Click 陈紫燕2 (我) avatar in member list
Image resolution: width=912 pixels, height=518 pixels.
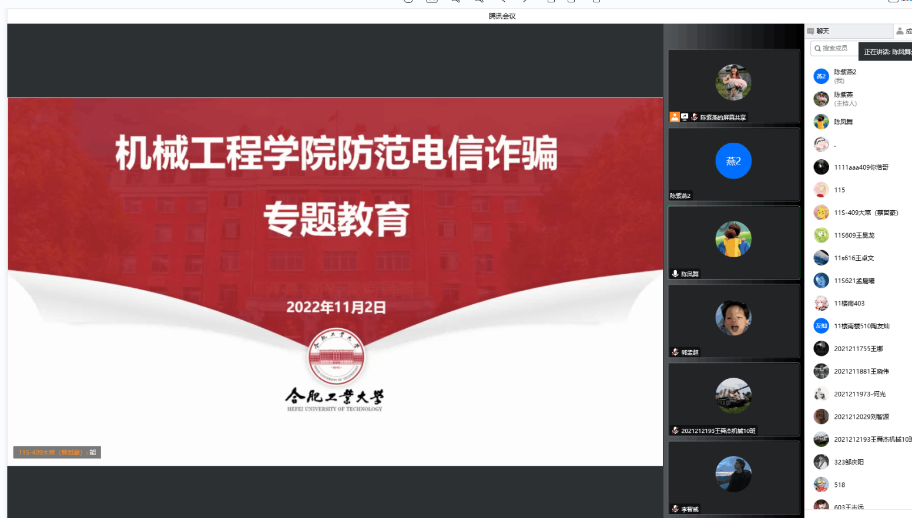click(821, 76)
